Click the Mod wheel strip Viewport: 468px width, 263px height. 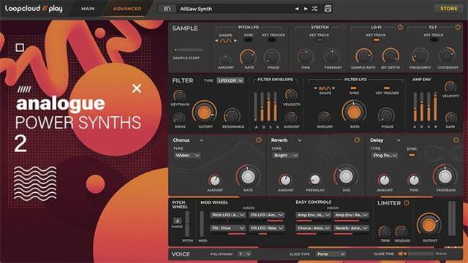pos(202,224)
